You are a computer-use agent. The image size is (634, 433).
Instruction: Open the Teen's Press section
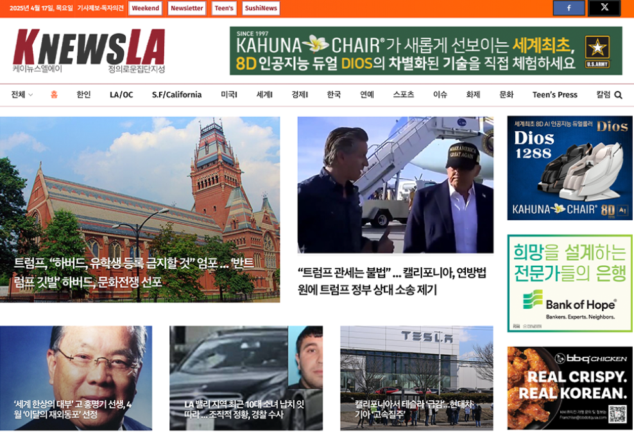554,94
